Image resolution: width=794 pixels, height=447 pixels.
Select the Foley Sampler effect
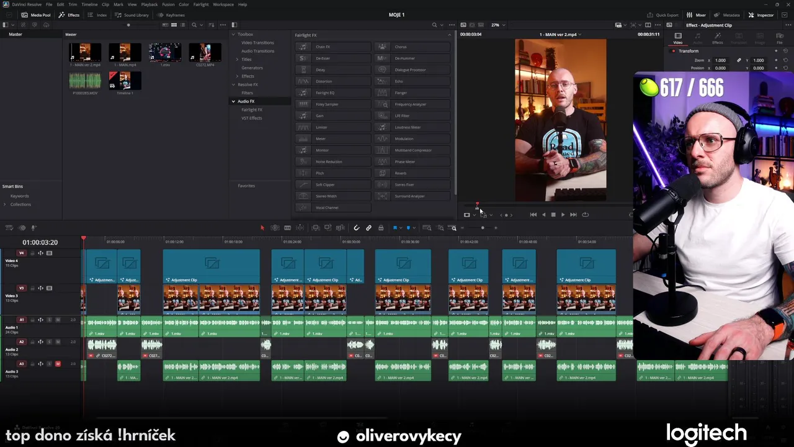332,104
